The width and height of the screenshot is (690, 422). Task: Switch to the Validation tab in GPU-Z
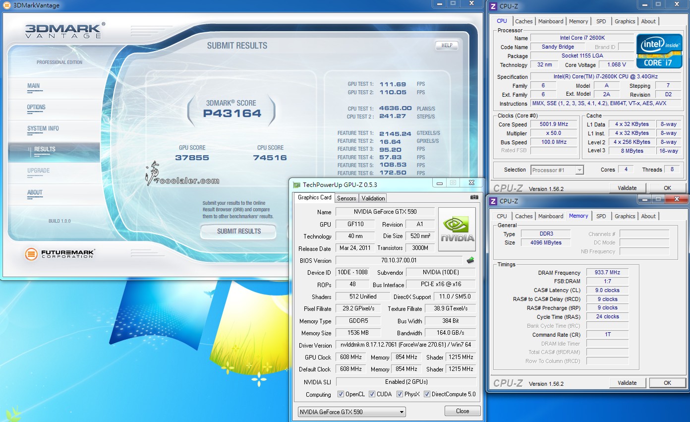(373, 198)
